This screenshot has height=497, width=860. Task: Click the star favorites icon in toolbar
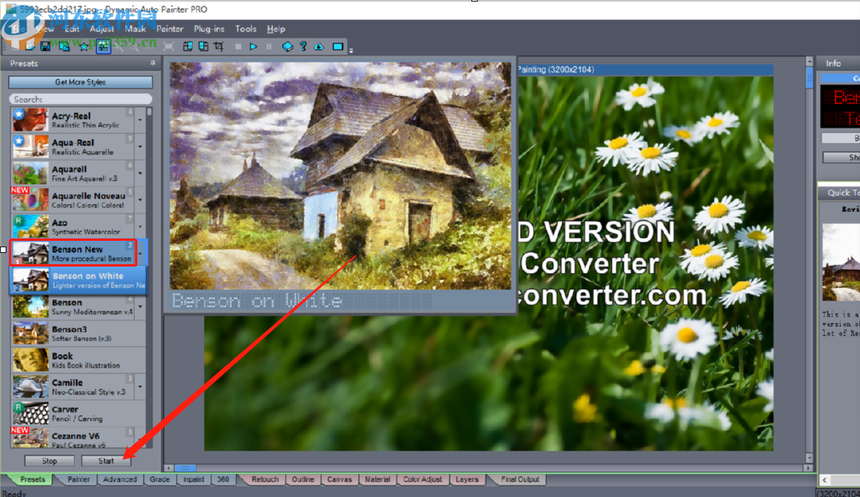(x=83, y=47)
